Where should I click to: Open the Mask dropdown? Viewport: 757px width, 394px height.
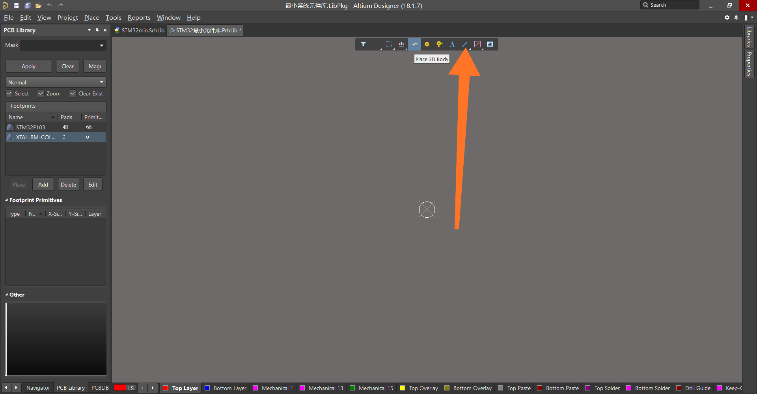102,45
